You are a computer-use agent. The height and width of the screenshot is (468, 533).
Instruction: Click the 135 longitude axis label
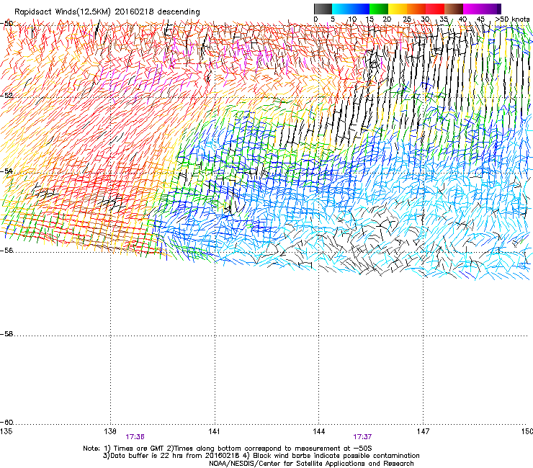pos(6,431)
